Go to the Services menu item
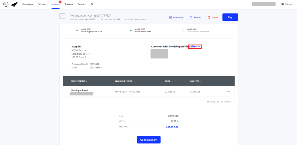 42,4
